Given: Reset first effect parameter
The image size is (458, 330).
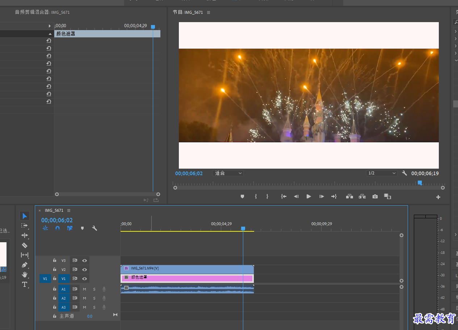Looking at the screenshot, I should coord(49,41).
